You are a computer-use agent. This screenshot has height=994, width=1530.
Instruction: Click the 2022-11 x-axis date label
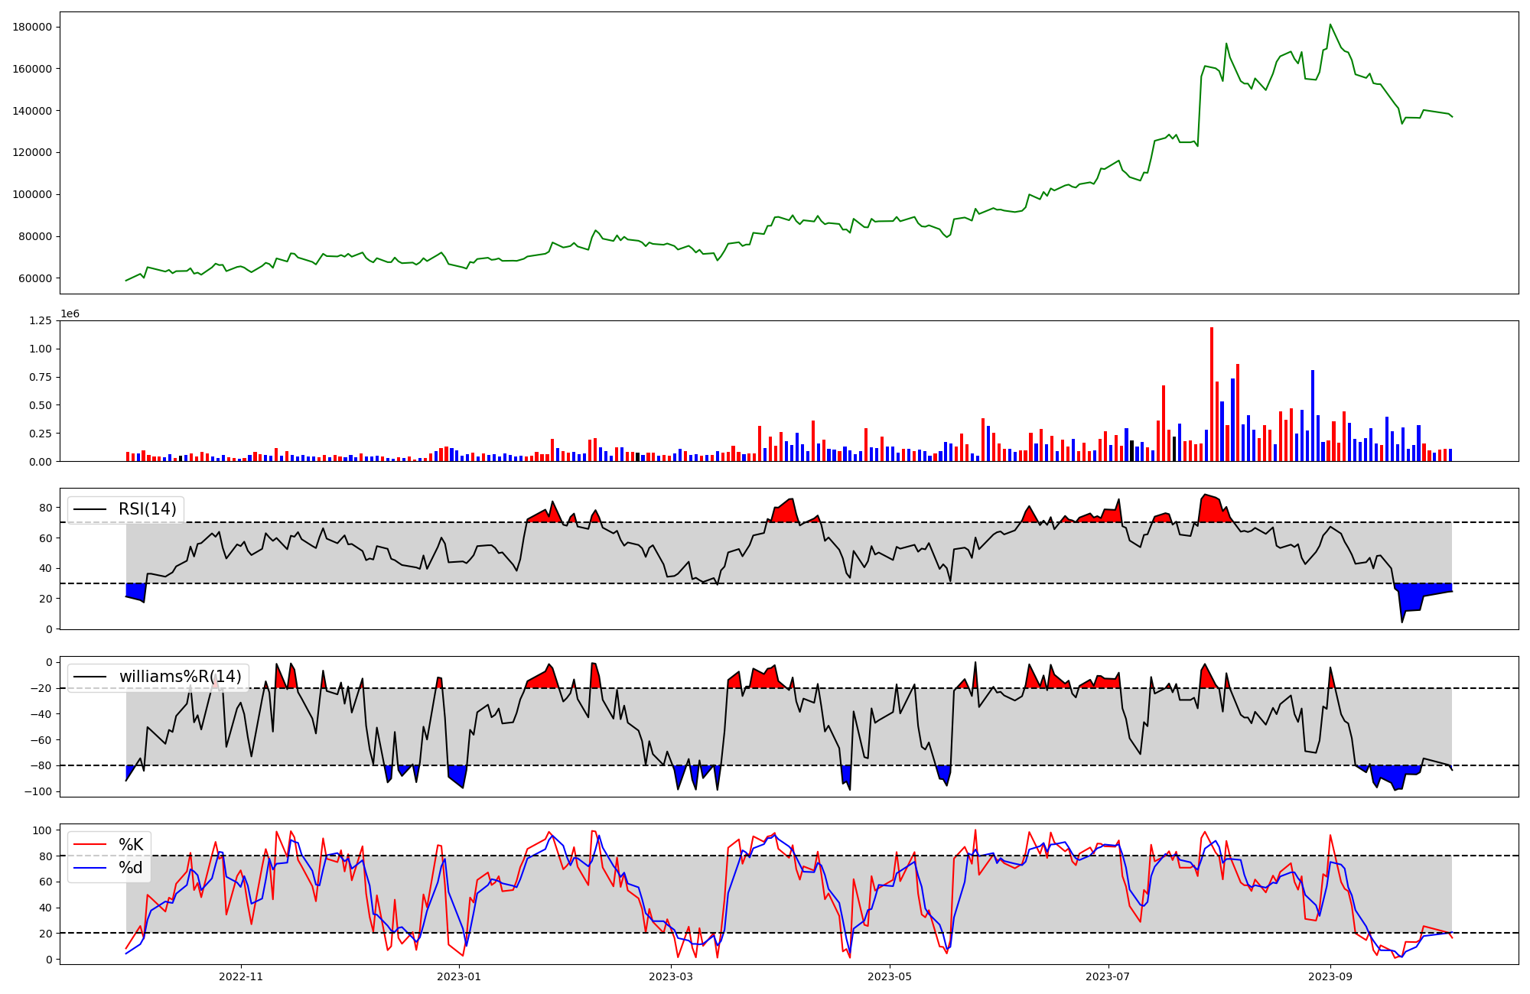coord(241,976)
